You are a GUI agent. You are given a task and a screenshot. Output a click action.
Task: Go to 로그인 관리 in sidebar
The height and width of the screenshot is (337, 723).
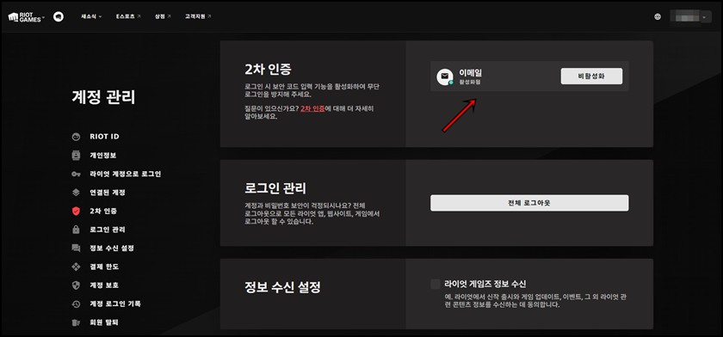(108, 230)
